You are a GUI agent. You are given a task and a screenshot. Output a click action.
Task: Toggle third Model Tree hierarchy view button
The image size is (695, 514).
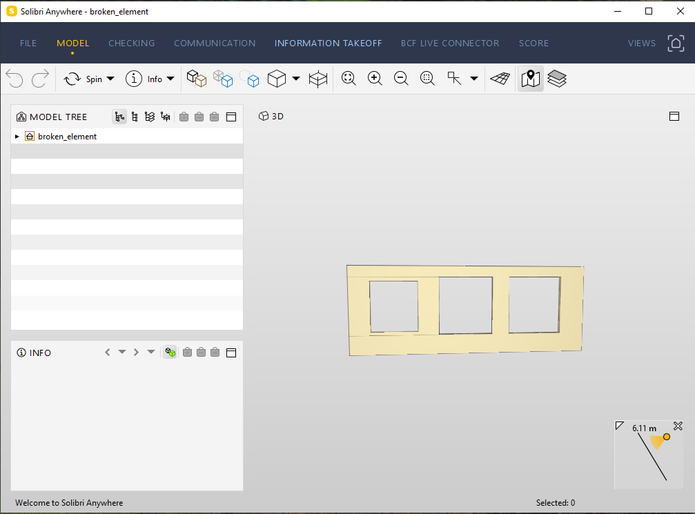point(150,117)
